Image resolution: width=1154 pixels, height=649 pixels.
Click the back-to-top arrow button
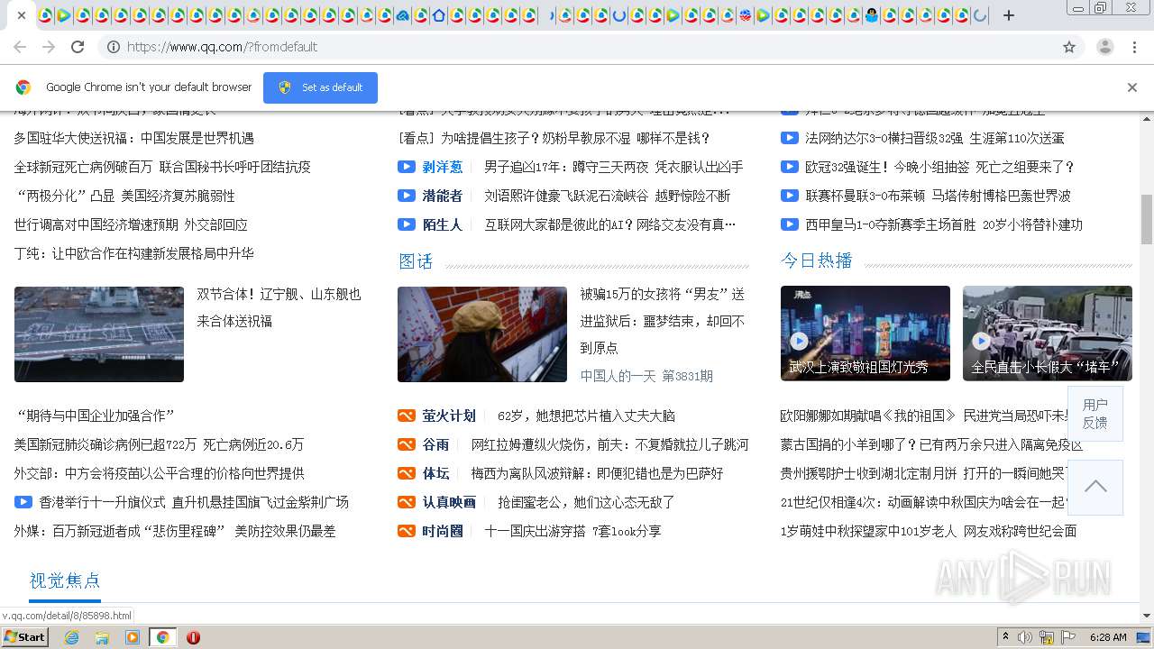pos(1095,487)
